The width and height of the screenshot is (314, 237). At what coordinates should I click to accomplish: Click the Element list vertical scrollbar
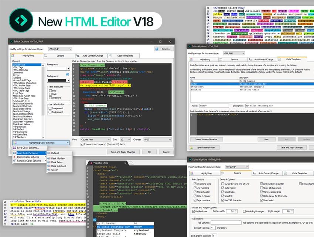pos(43,91)
